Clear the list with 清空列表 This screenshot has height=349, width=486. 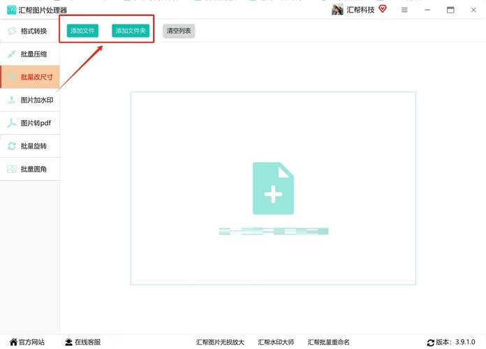pyautogui.click(x=179, y=31)
